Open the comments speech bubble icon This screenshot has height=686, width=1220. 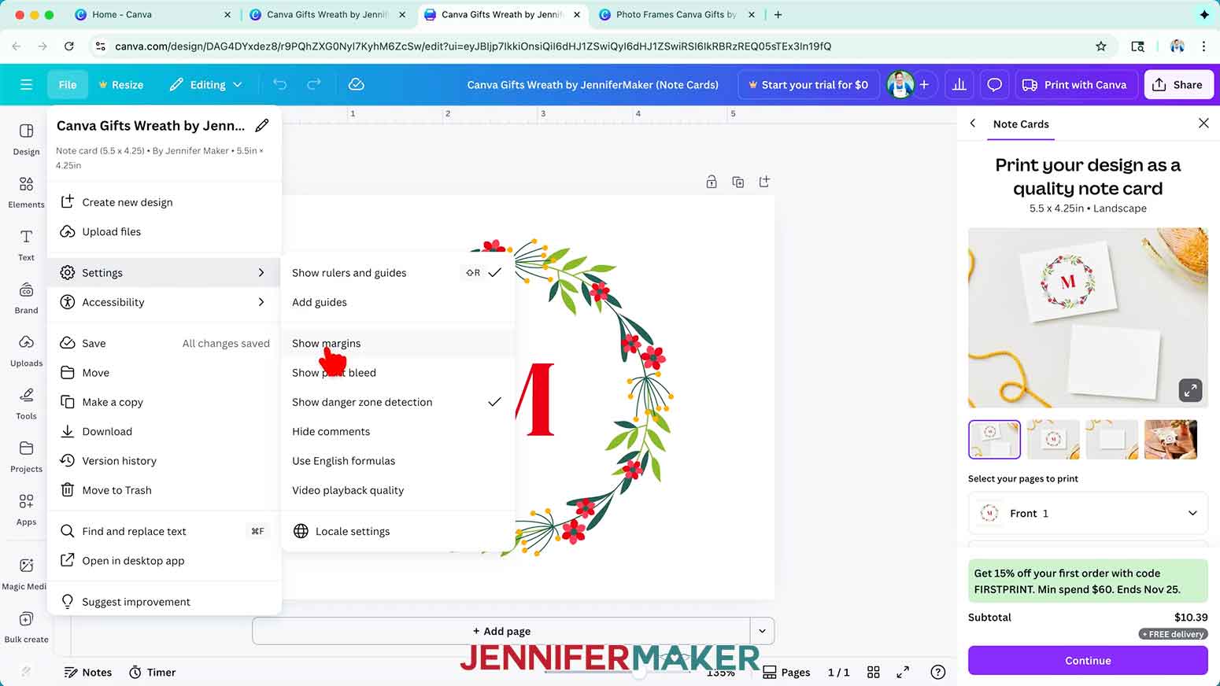point(994,84)
